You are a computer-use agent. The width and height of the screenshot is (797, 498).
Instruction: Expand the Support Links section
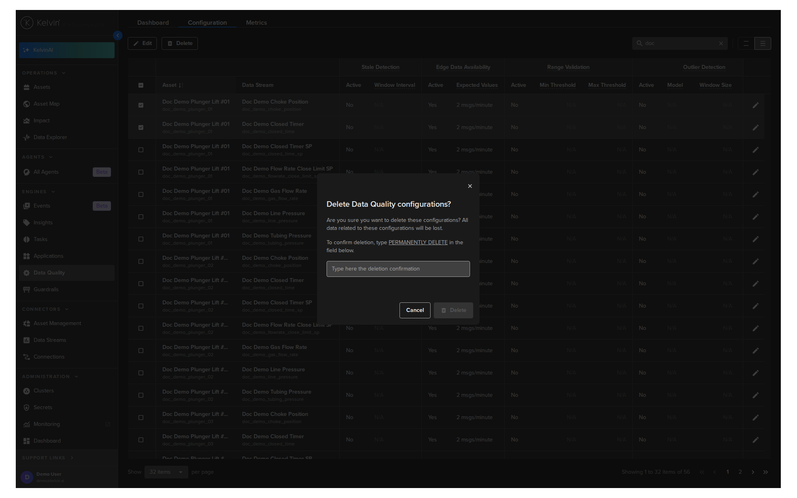[x=48, y=458]
